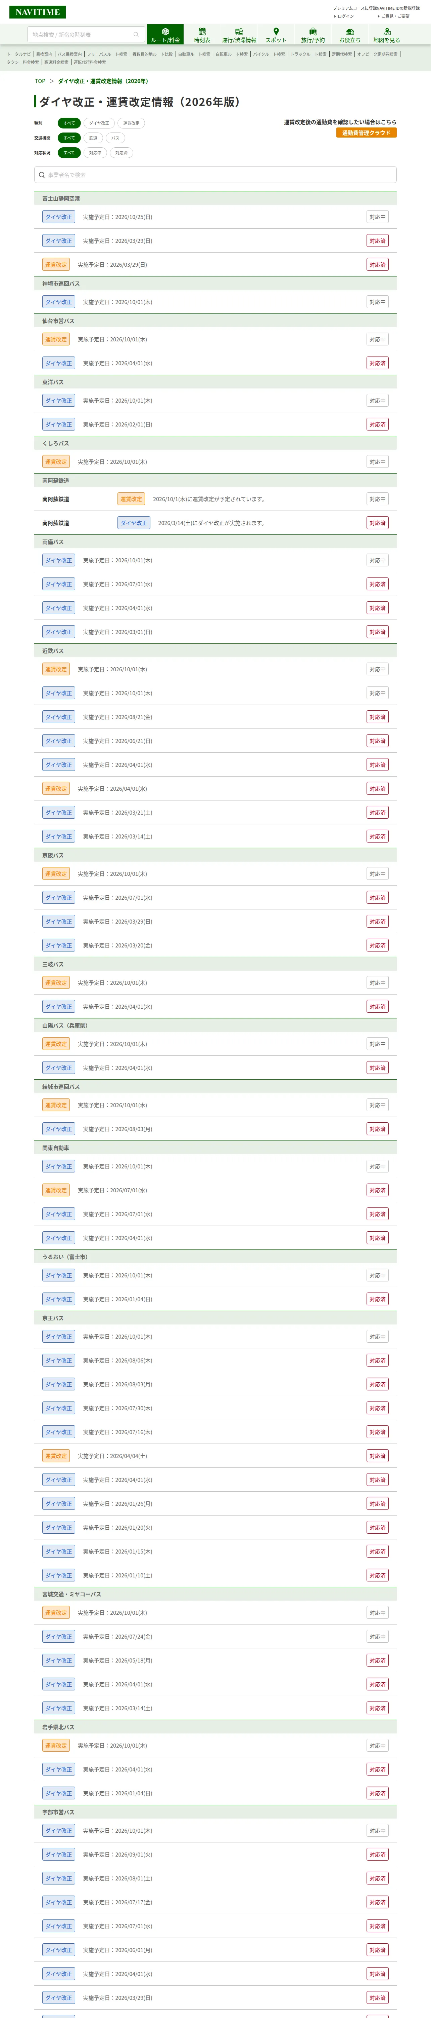Screen dimensions: 431x2018
Task: Open the トータルナビ sub-menu link
Action: click(x=19, y=54)
